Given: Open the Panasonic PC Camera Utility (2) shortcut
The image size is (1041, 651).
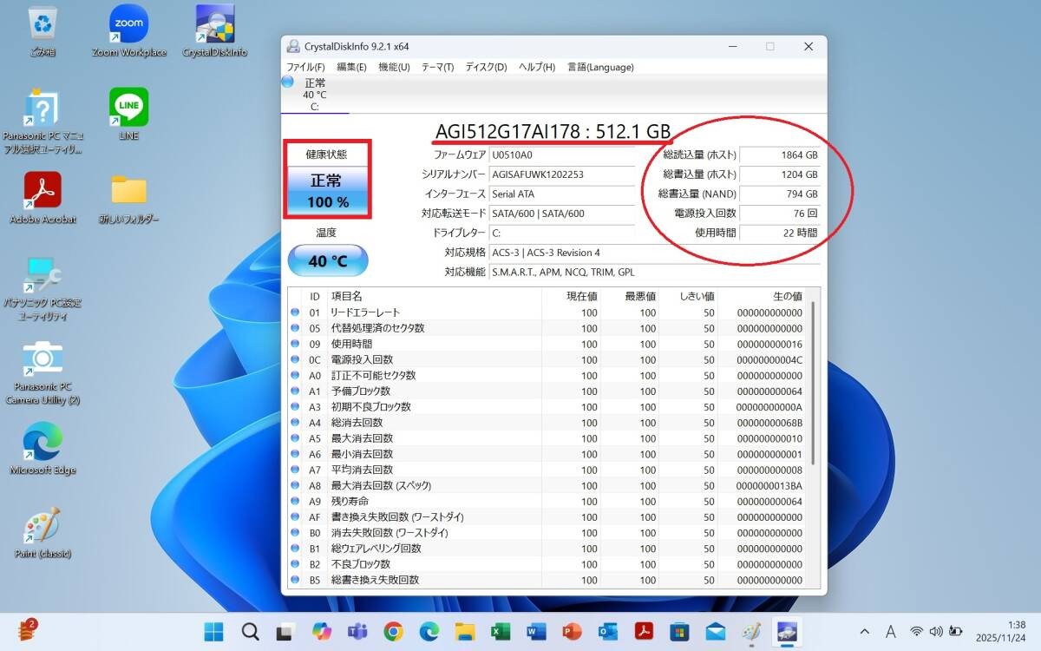Looking at the screenshot, I should pos(42,373).
